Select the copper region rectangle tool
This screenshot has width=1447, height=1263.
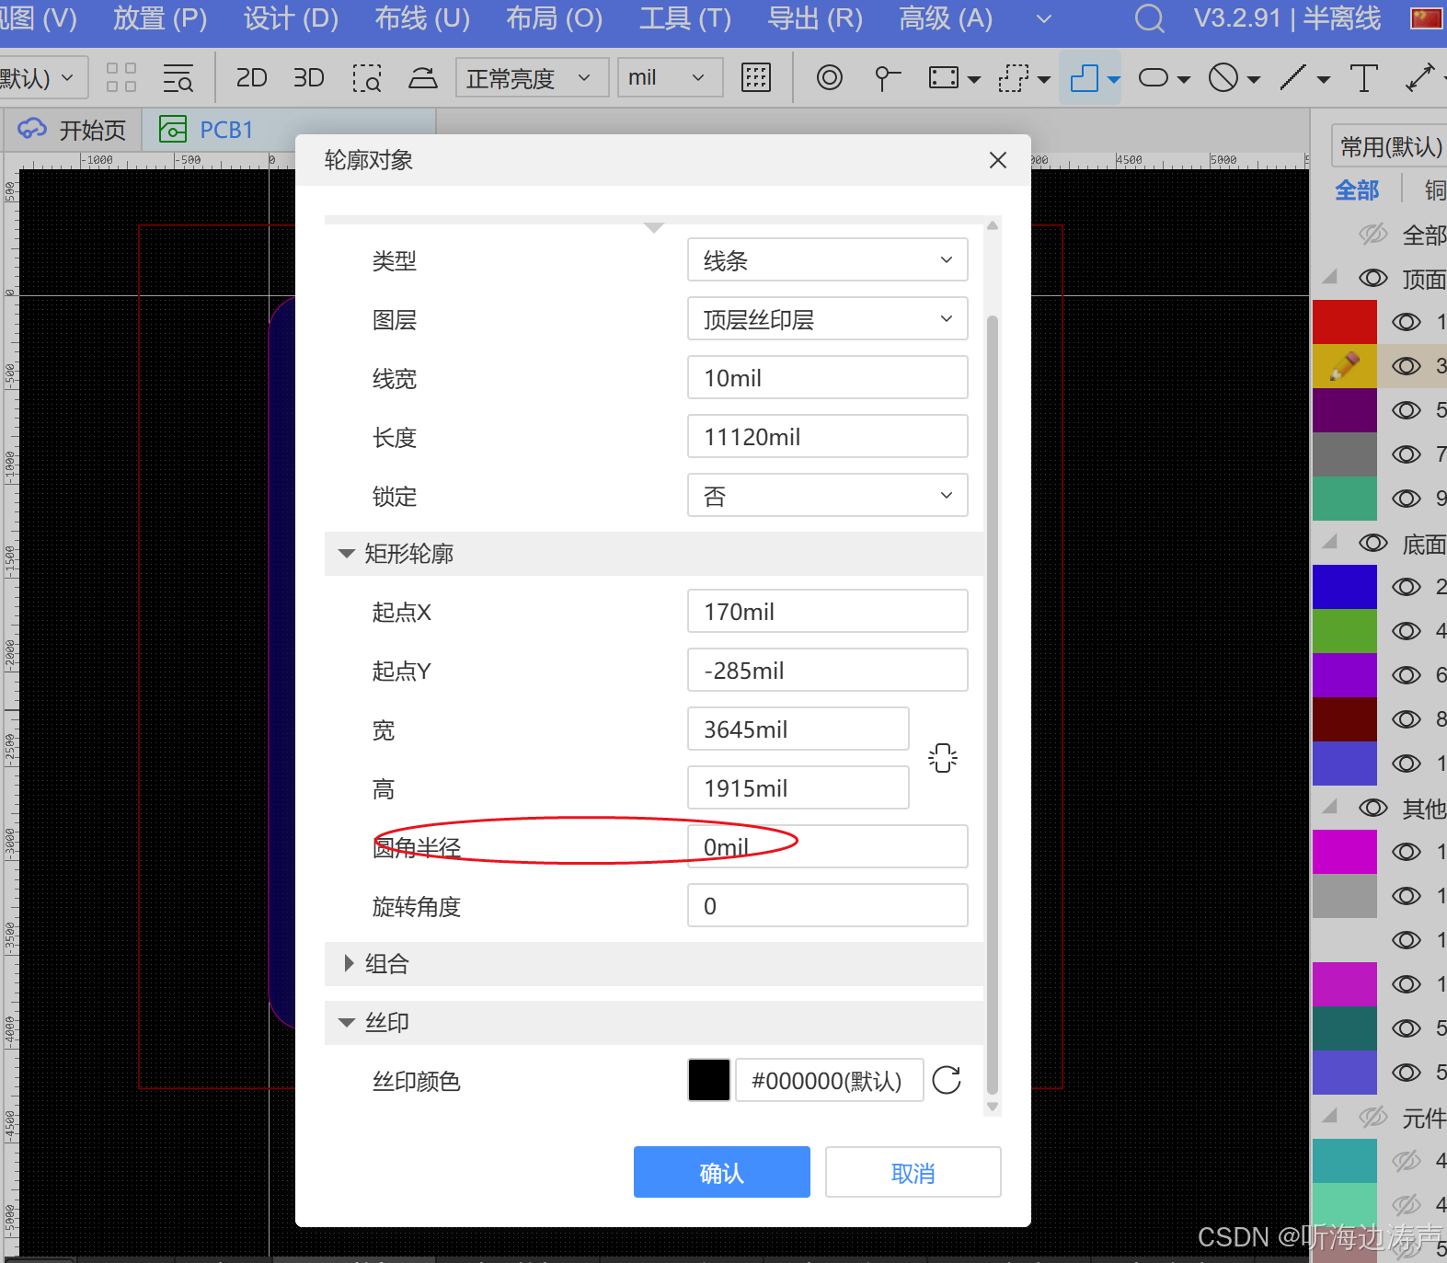[x=944, y=78]
